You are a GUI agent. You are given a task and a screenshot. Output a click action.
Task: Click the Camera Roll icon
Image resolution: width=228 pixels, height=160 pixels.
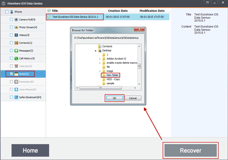16,20
